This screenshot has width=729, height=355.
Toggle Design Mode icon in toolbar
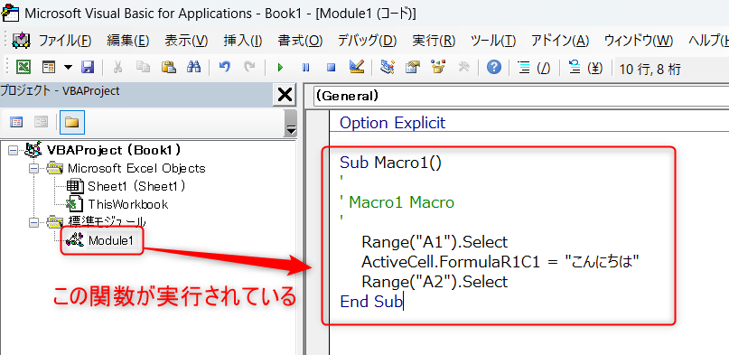tap(356, 68)
